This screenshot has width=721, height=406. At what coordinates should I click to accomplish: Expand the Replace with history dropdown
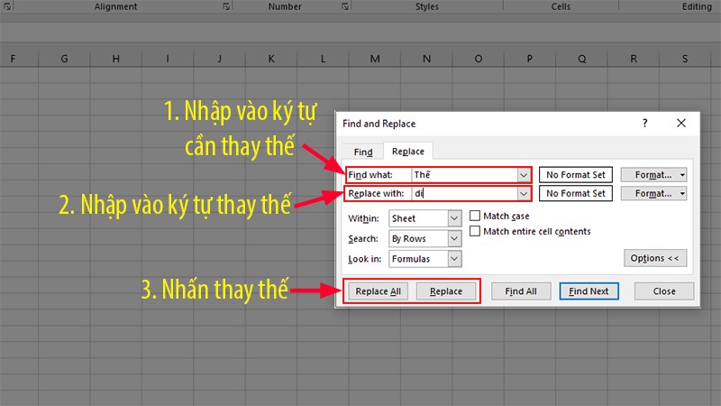(524, 194)
